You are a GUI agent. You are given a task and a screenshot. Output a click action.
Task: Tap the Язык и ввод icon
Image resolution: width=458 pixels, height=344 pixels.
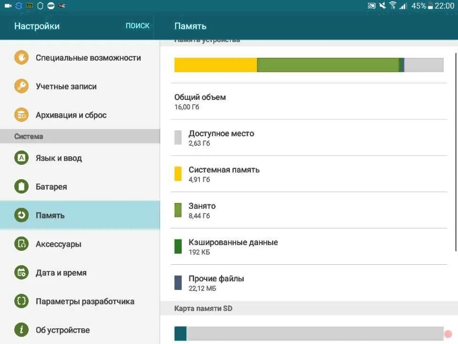(21, 158)
